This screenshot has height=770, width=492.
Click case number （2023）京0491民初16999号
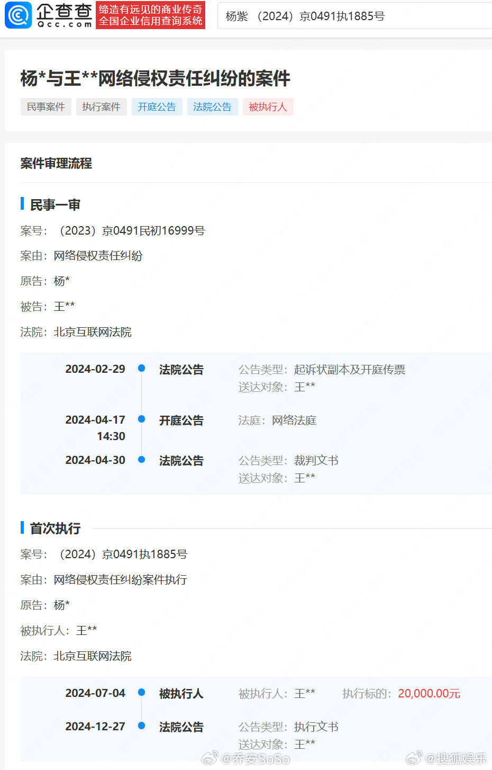(x=132, y=230)
